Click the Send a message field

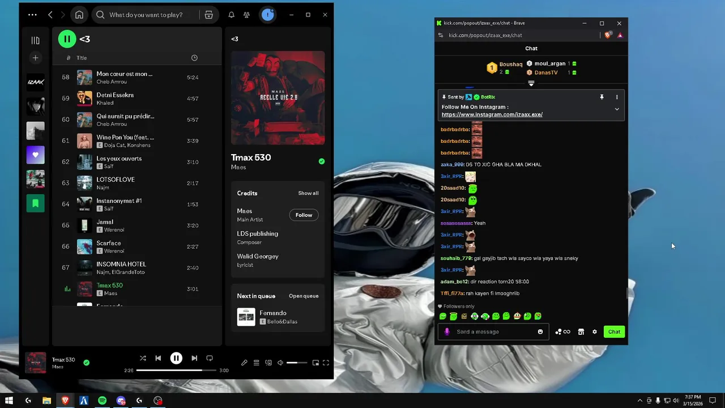492,331
